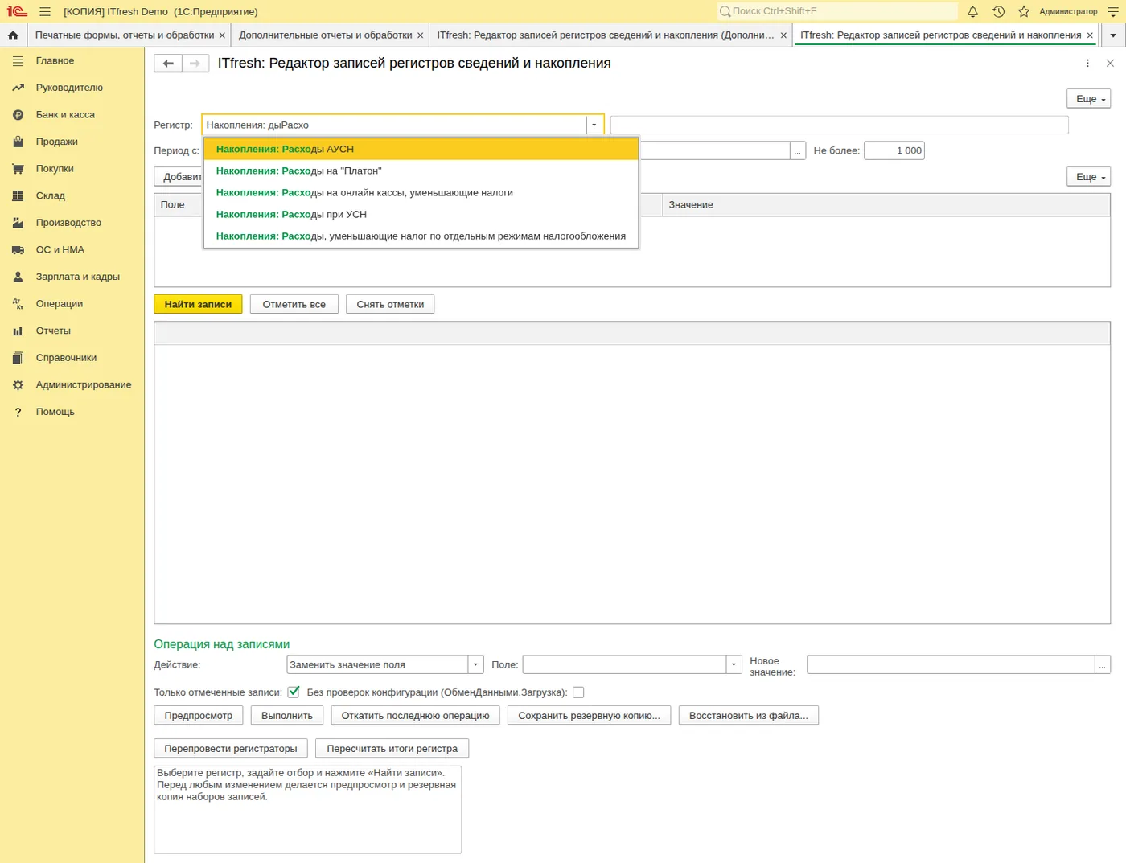Expand the Действие dropdown arrow
This screenshot has height=863, width=1126.
coord(475,664)
